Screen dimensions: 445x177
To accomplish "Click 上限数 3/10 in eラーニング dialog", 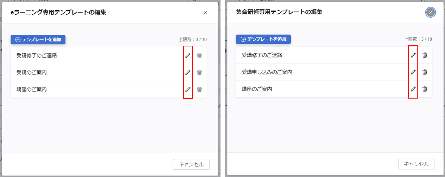I will click(x=193, y=40).
